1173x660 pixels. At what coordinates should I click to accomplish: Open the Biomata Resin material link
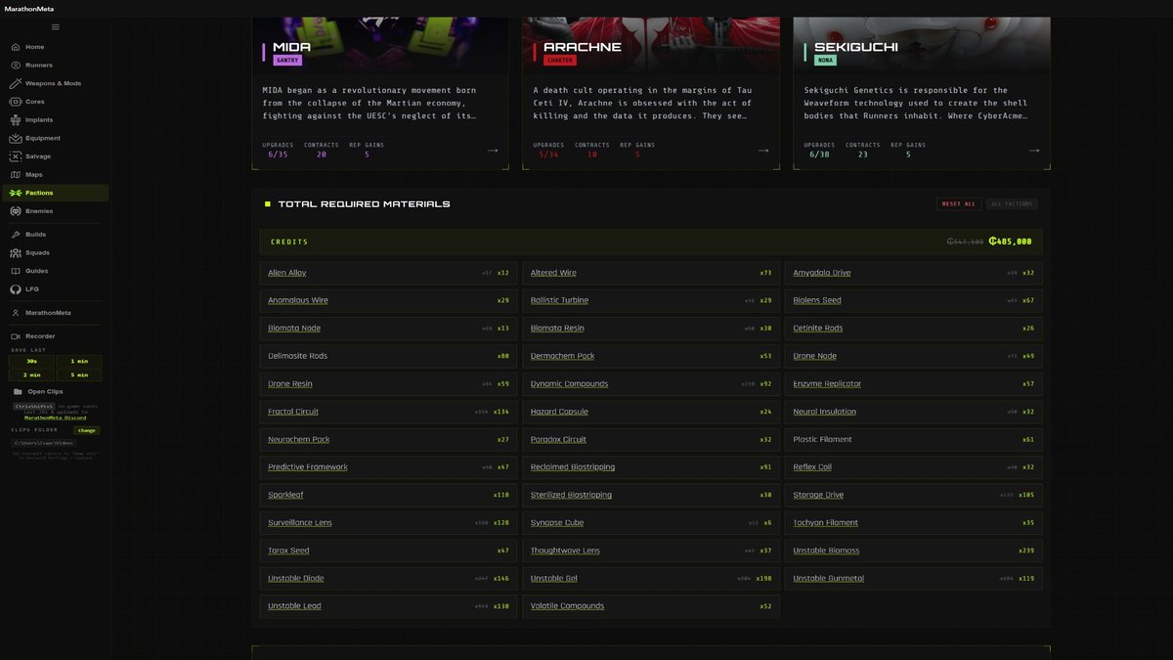[x=557, y=329]
